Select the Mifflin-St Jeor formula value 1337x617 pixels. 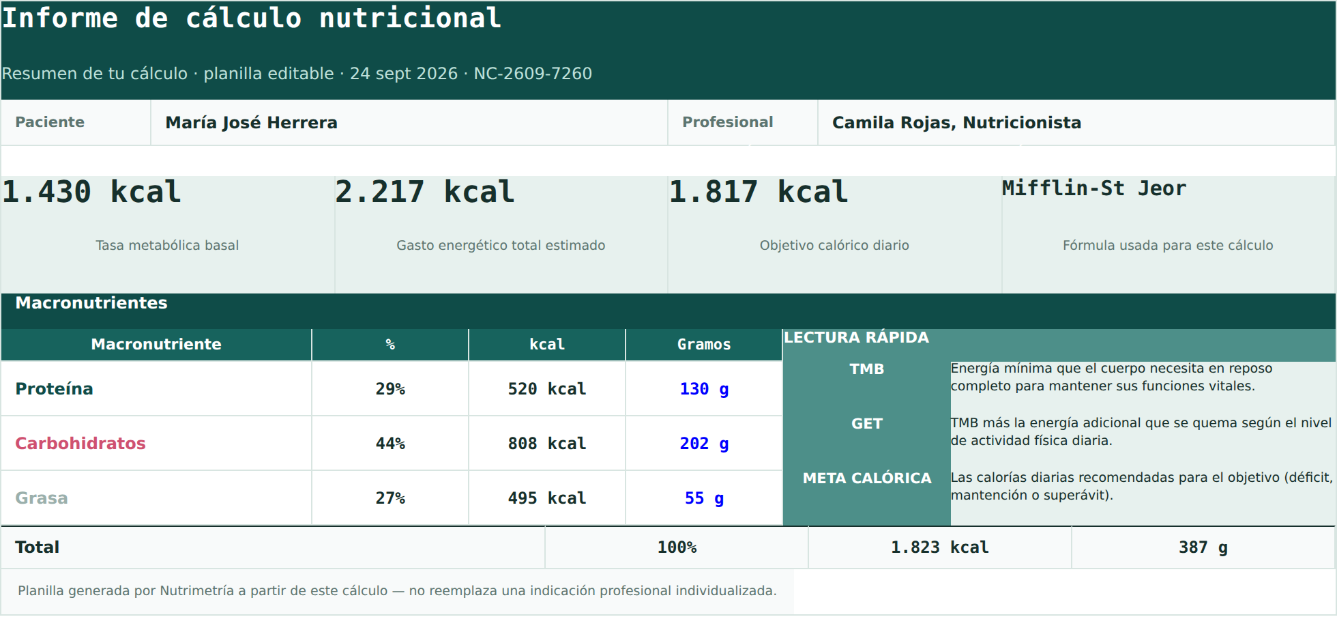pos(1094,188)
